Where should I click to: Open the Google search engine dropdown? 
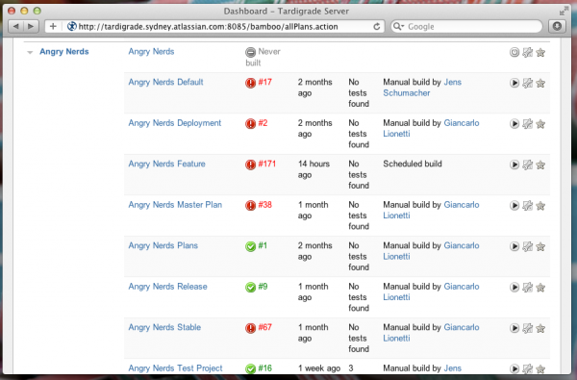click(398, 27)
